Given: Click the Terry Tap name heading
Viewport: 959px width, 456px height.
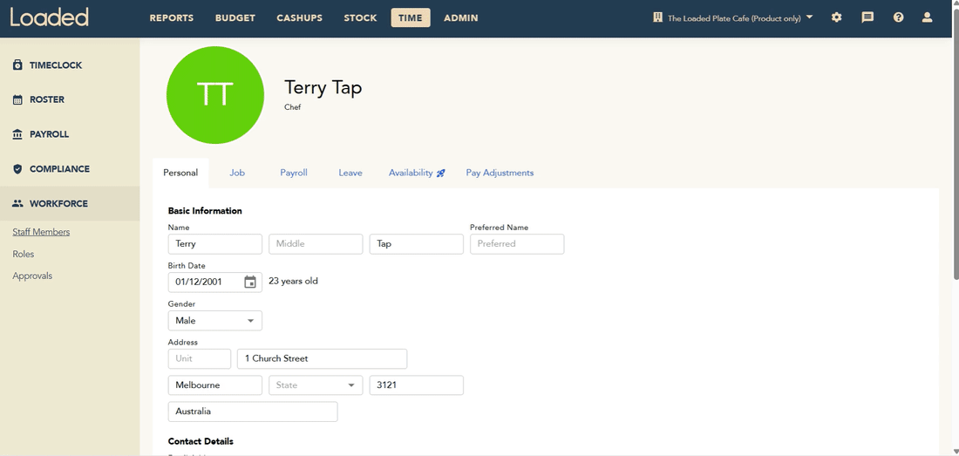Looking at the screenshot, I should click(x=323, y=87).
